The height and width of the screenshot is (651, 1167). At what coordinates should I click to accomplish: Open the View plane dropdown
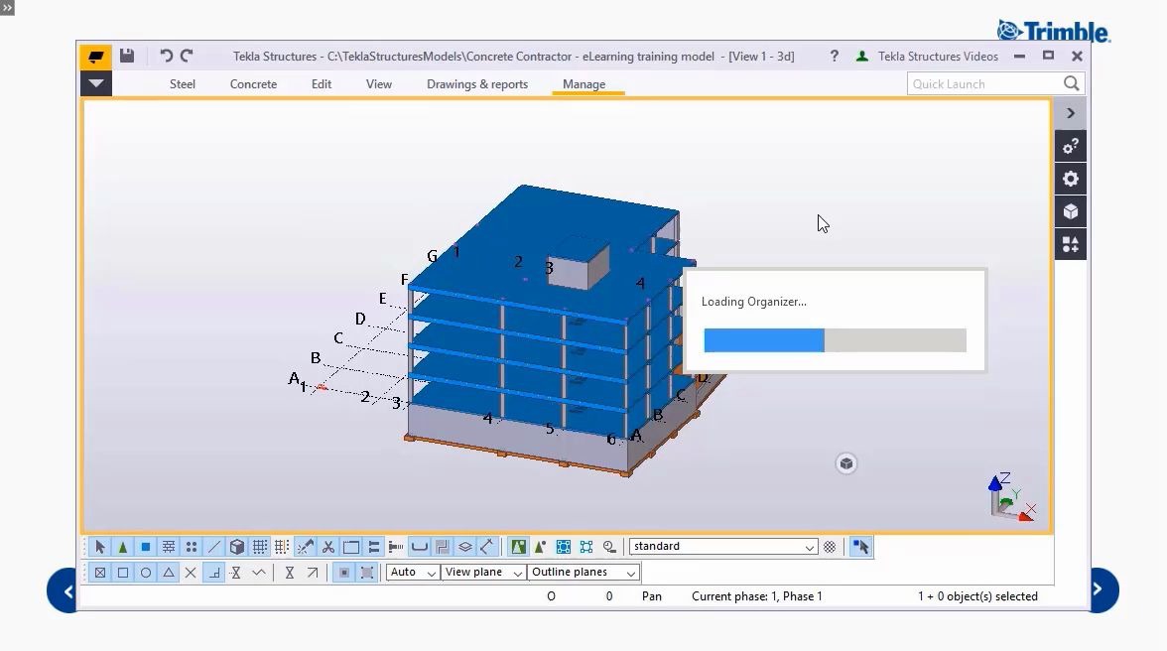coord(484,573)
